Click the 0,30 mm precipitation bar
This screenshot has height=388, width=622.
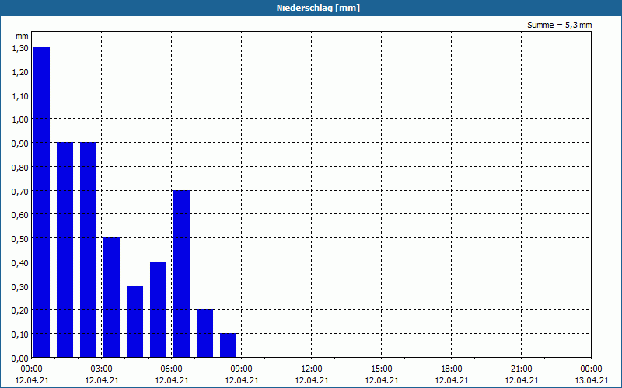click(x=135, y=321)
